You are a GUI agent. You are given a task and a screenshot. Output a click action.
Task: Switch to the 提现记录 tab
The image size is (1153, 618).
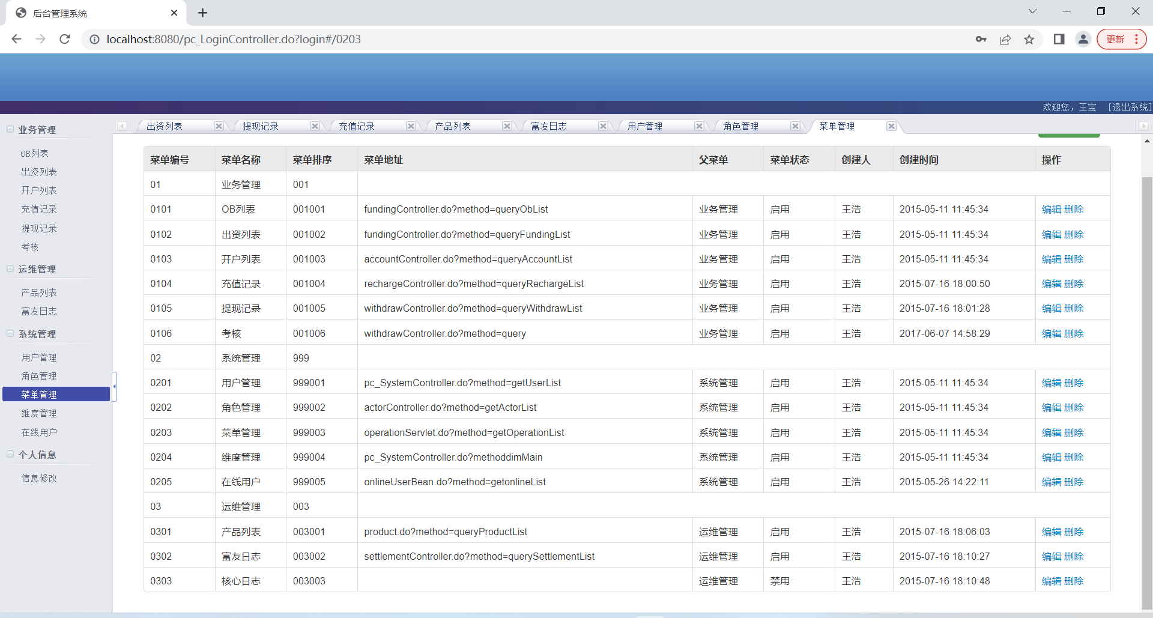click(261, 126)
